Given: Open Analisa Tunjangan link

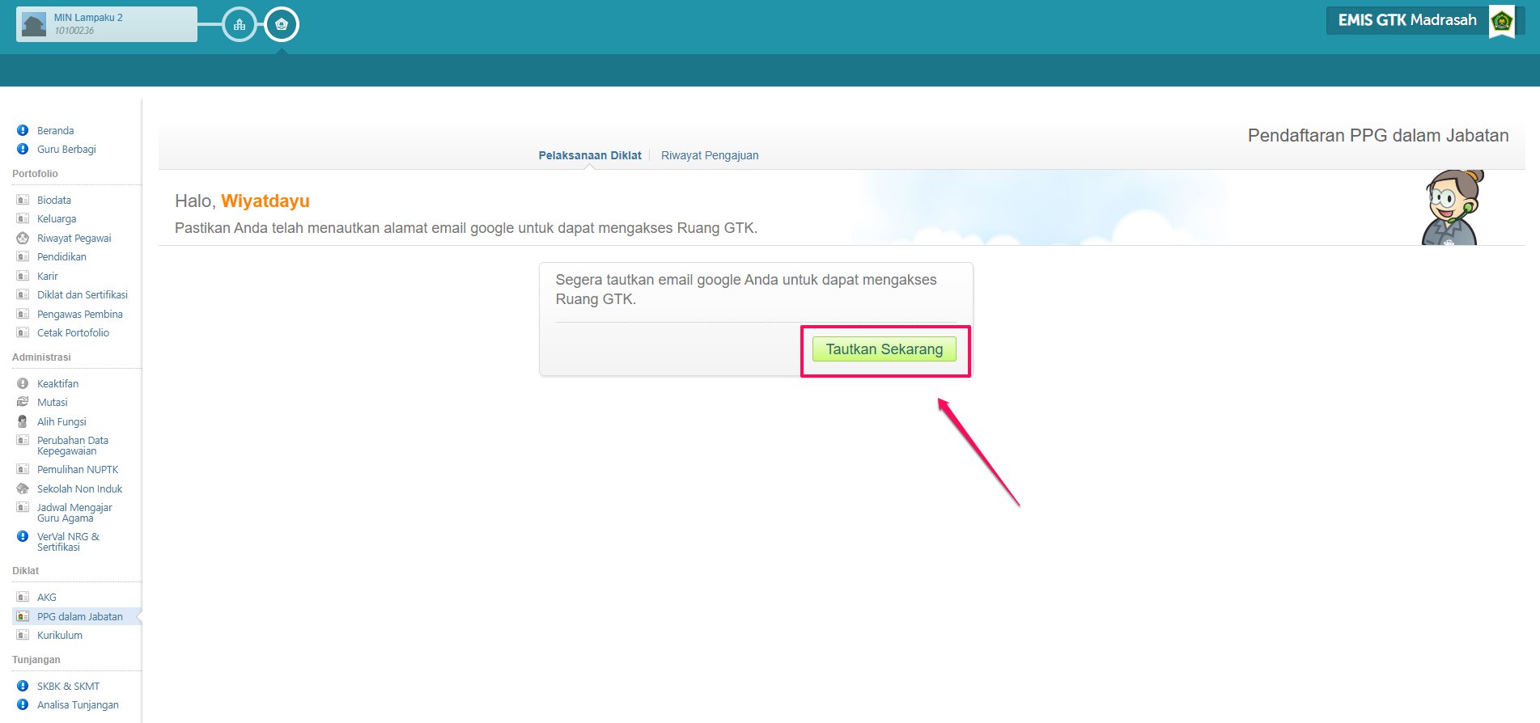Looking at the screenshot, I should point(78,704).
